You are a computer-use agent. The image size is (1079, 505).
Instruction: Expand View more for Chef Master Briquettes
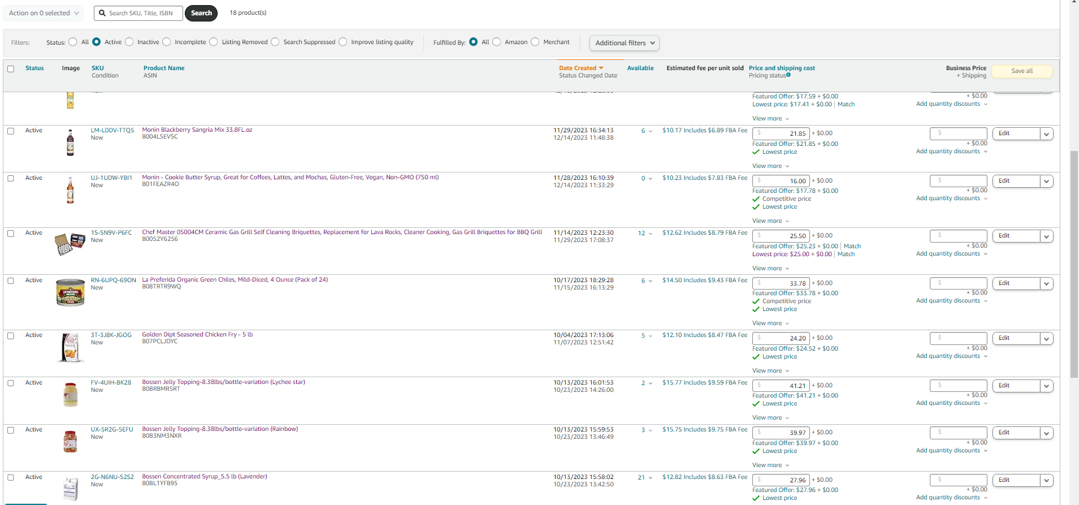pyautogui.click(x=770, y=269)
